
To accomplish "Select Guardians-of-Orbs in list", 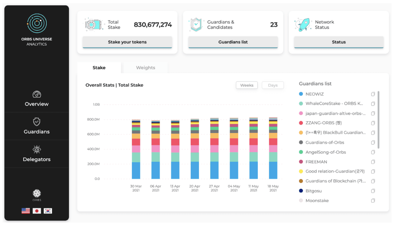I will point(325,142).
